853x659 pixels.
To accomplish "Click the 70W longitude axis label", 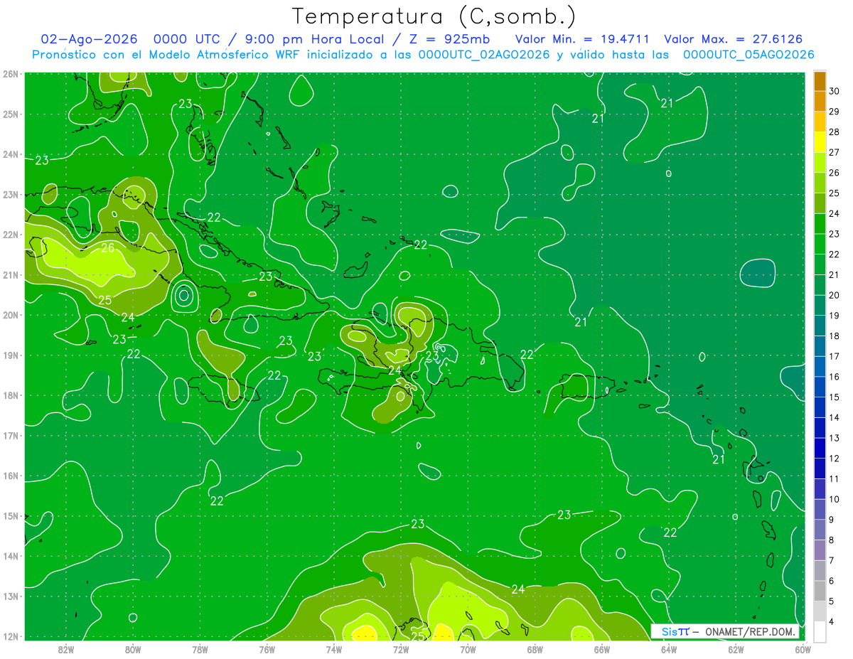I will coord(468,649).
